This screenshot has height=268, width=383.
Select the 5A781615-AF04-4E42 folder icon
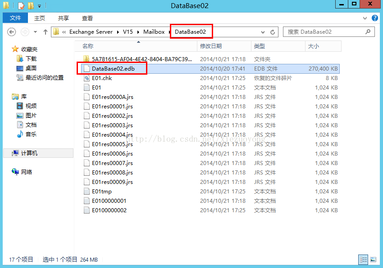[x=86, y=59]
